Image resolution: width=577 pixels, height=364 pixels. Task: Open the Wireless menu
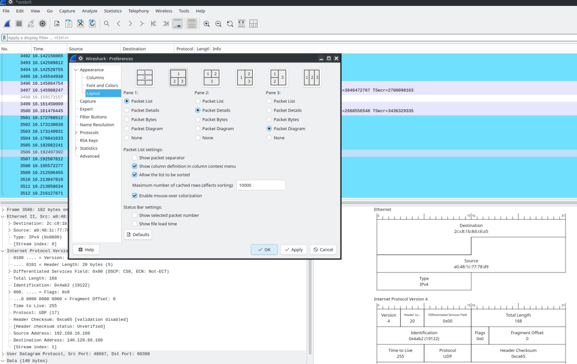pyautogui.click(x=164, y=11)
